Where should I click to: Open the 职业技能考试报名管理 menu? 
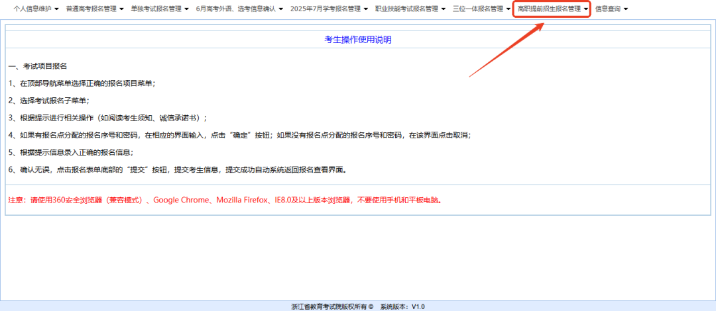click(406, 9)
